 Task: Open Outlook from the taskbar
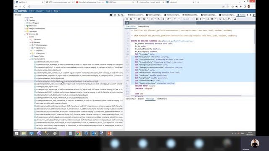click(94, 133)
